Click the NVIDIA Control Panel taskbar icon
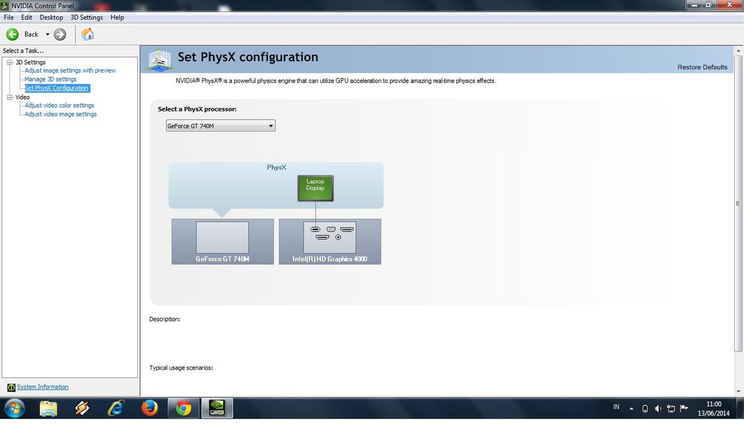Viewport: 744px width, 426px height. click(x=217, y=408)
